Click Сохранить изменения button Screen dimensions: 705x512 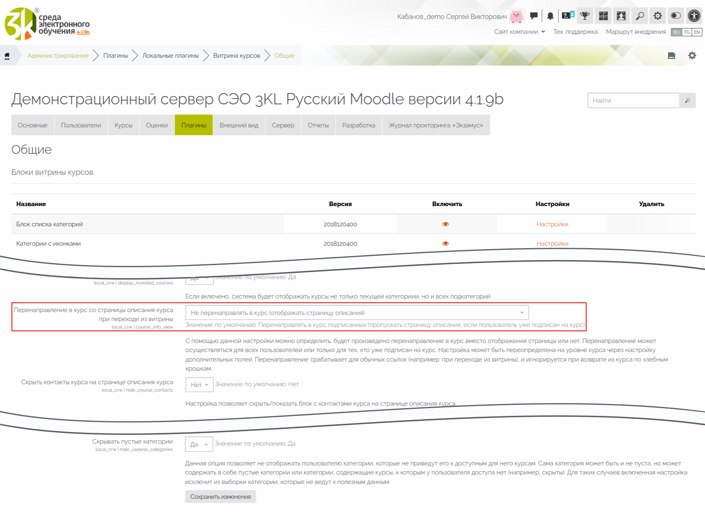220,497
